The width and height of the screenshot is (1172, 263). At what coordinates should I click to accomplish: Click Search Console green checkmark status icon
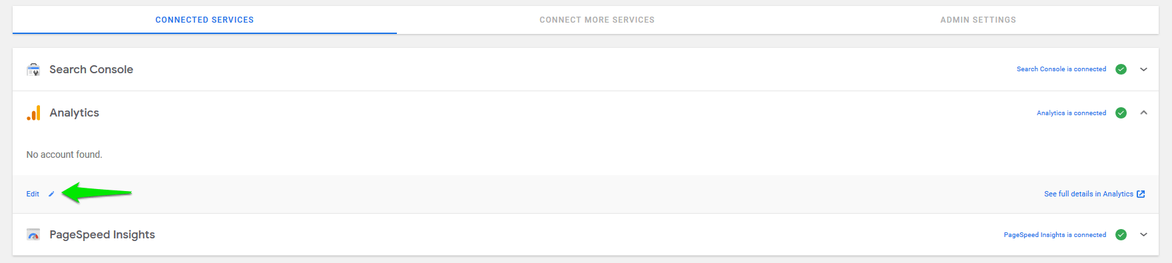(1121, 69)
